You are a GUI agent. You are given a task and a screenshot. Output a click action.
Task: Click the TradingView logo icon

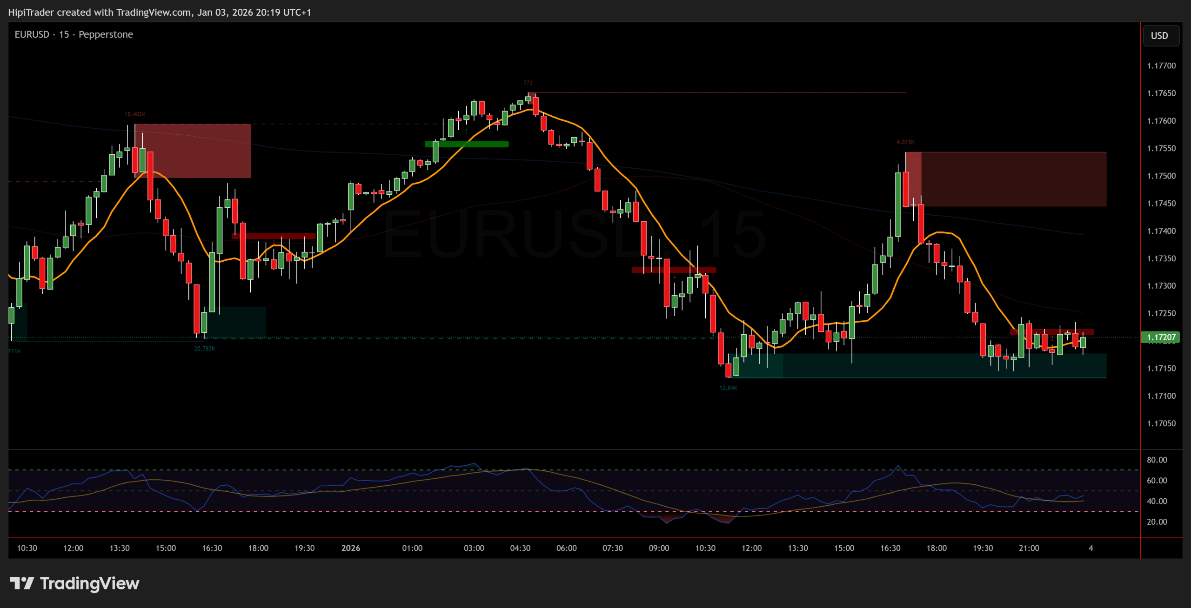tap(21, 583)
